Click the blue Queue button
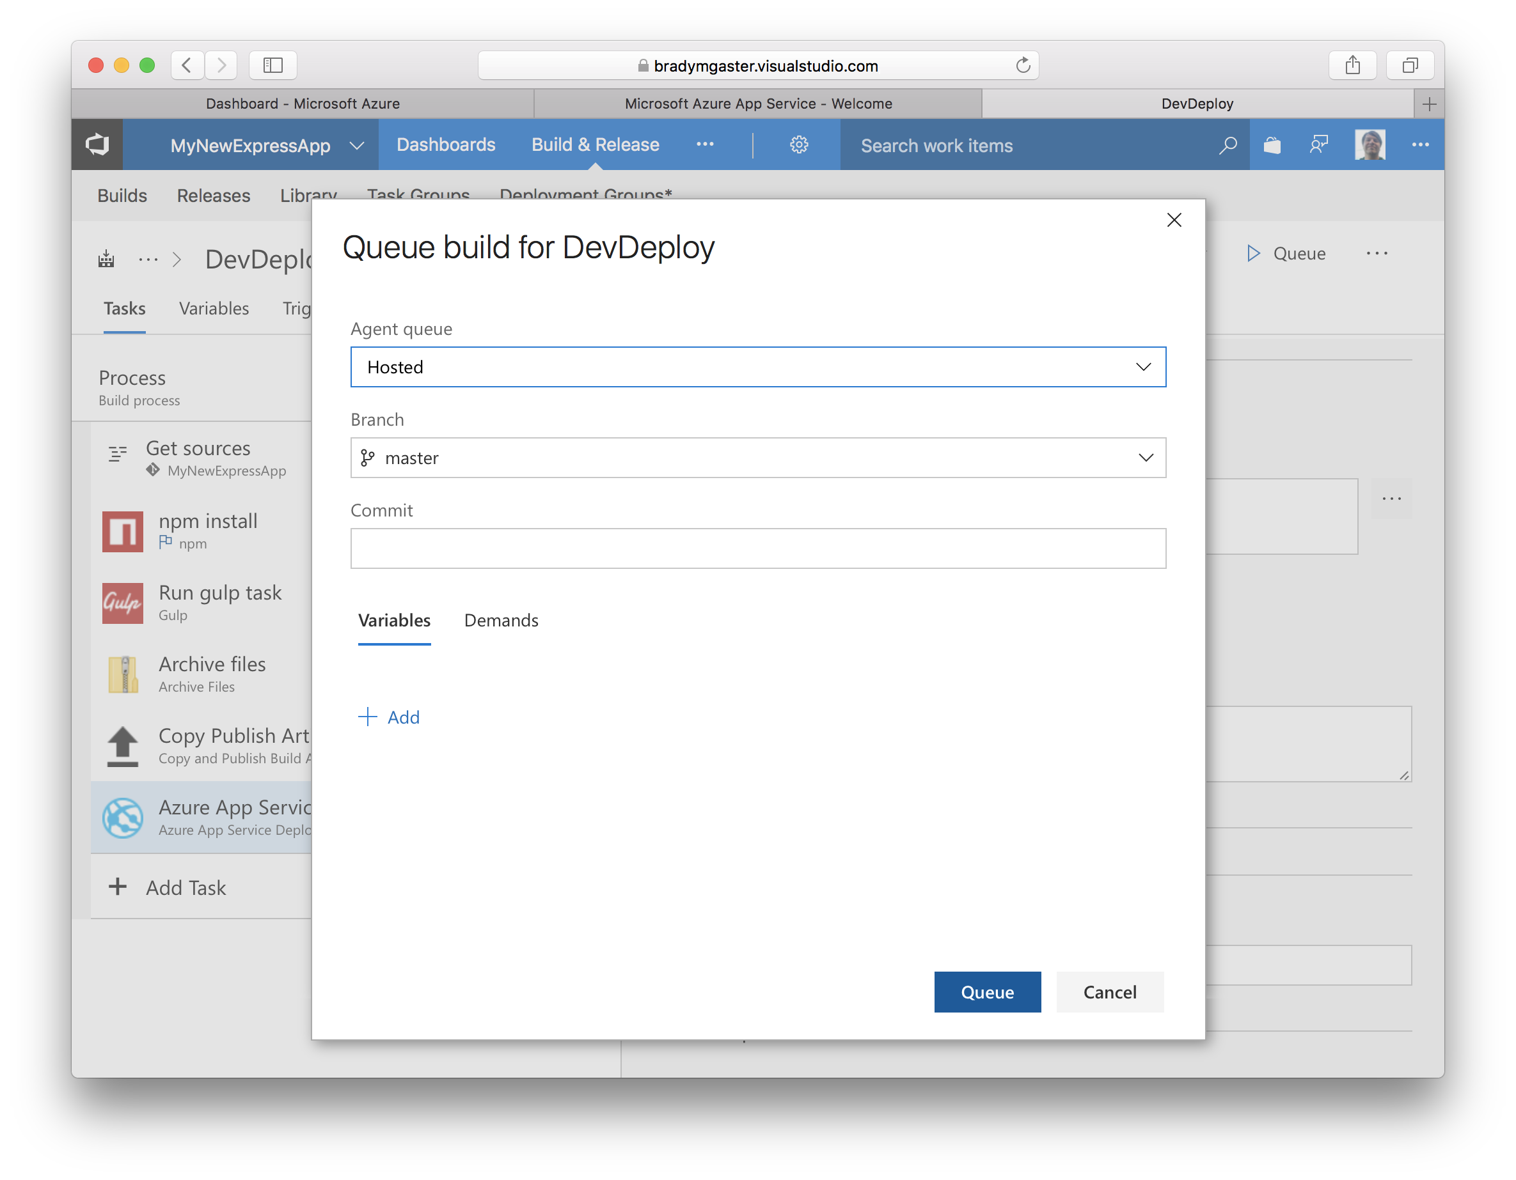Screen dimensions: 1516x1180 coord(987,992)
